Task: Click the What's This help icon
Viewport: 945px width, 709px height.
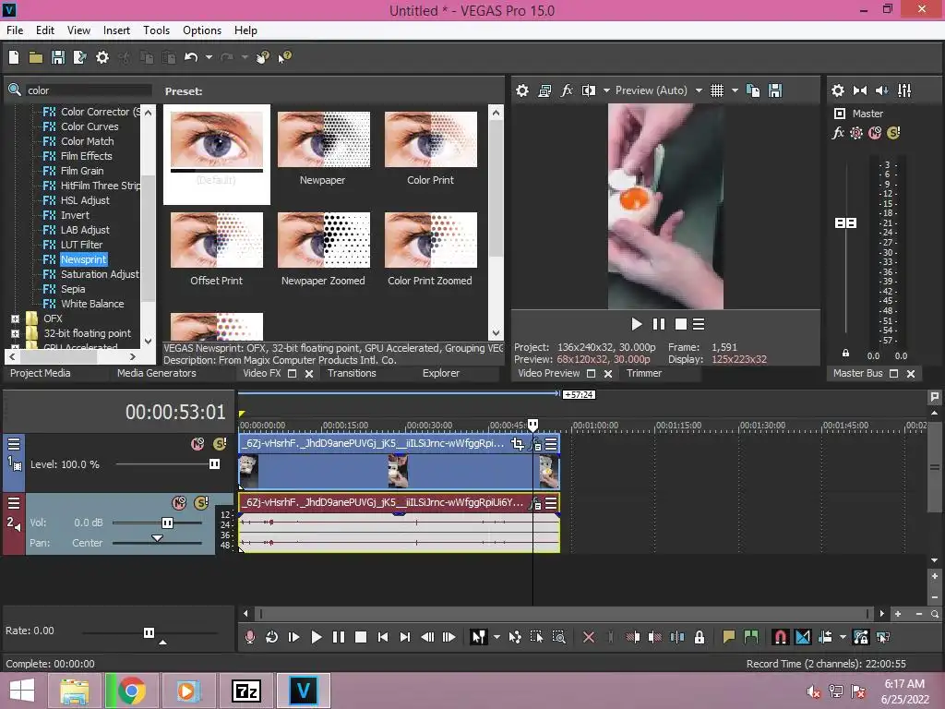Action: point(284,57)
